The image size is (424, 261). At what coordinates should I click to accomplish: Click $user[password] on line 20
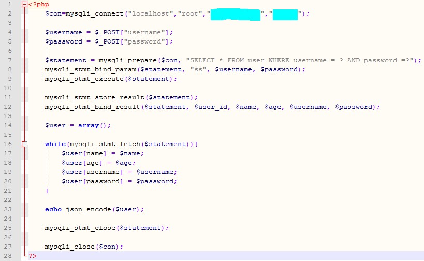pyautogui.click(x=92, y=181)
